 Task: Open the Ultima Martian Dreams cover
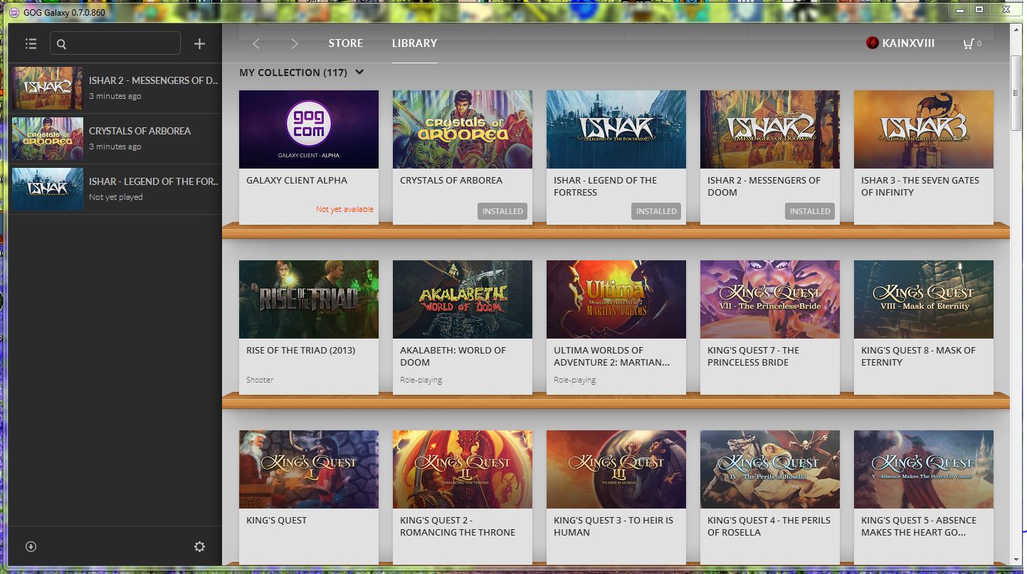[x=616, y=299]
